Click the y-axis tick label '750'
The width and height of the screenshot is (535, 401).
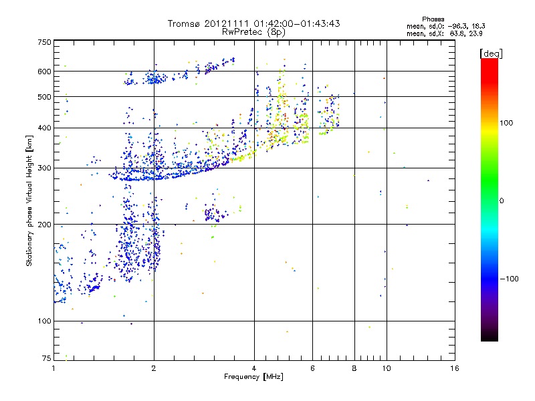point(44,42)
